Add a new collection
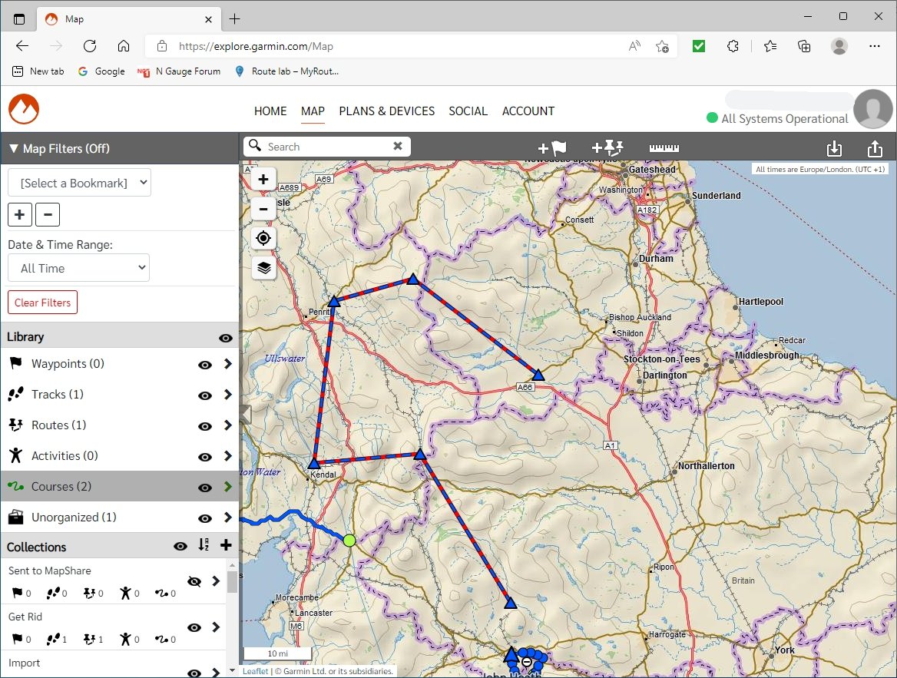Screen dimensions: 897x678 (226, 544)
